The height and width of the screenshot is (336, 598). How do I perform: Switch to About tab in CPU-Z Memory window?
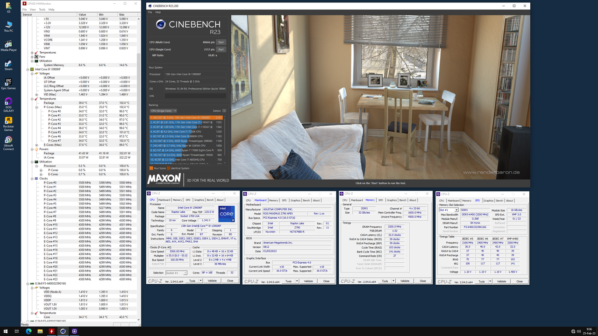[x=413, y=200]
